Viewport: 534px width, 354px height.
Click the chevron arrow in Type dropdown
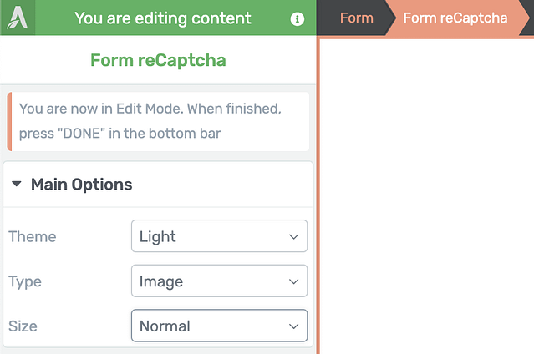click(293, 281)
